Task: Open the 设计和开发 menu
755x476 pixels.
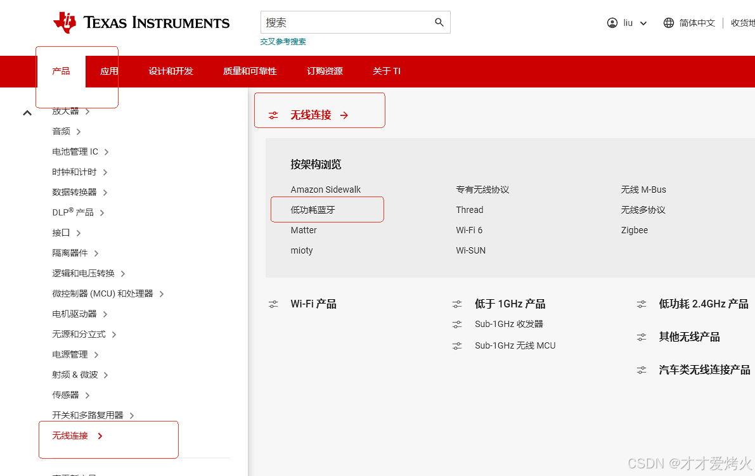Action: (x=171, y=71)
